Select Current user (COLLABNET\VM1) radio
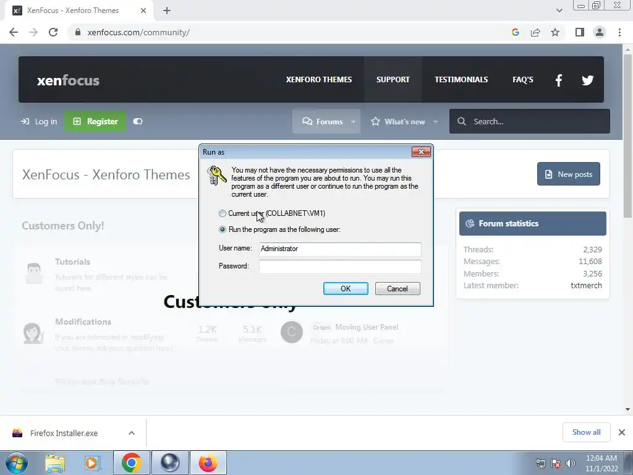This screenshot has height=475, width=633. coord(223,213)
